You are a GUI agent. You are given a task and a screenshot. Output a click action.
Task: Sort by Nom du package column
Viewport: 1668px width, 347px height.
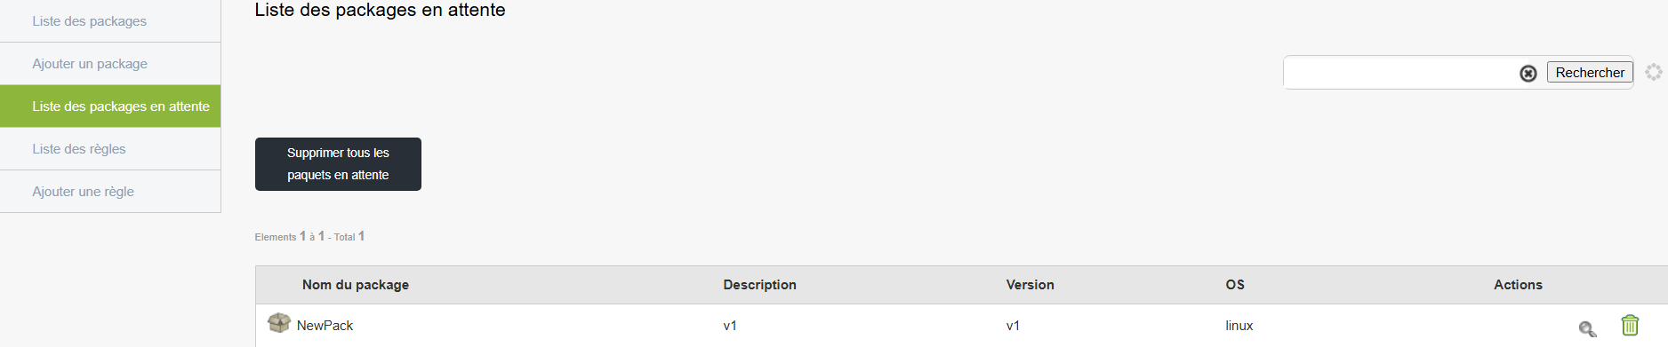click(x=356, y=285)
